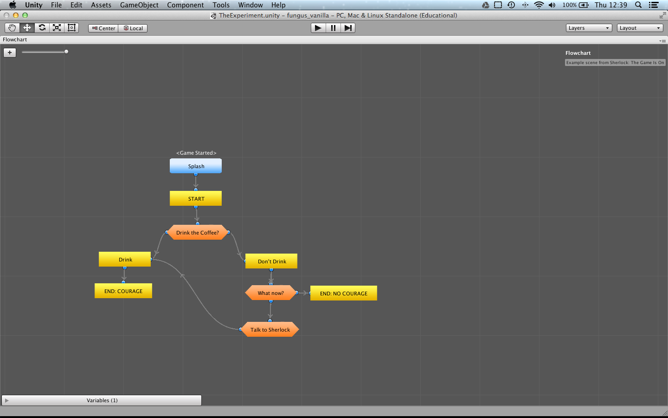The width and height of the screenshot is (668, 418).
Task: Select the Hand tool in toolbar
Action: (x=12, y=28)
